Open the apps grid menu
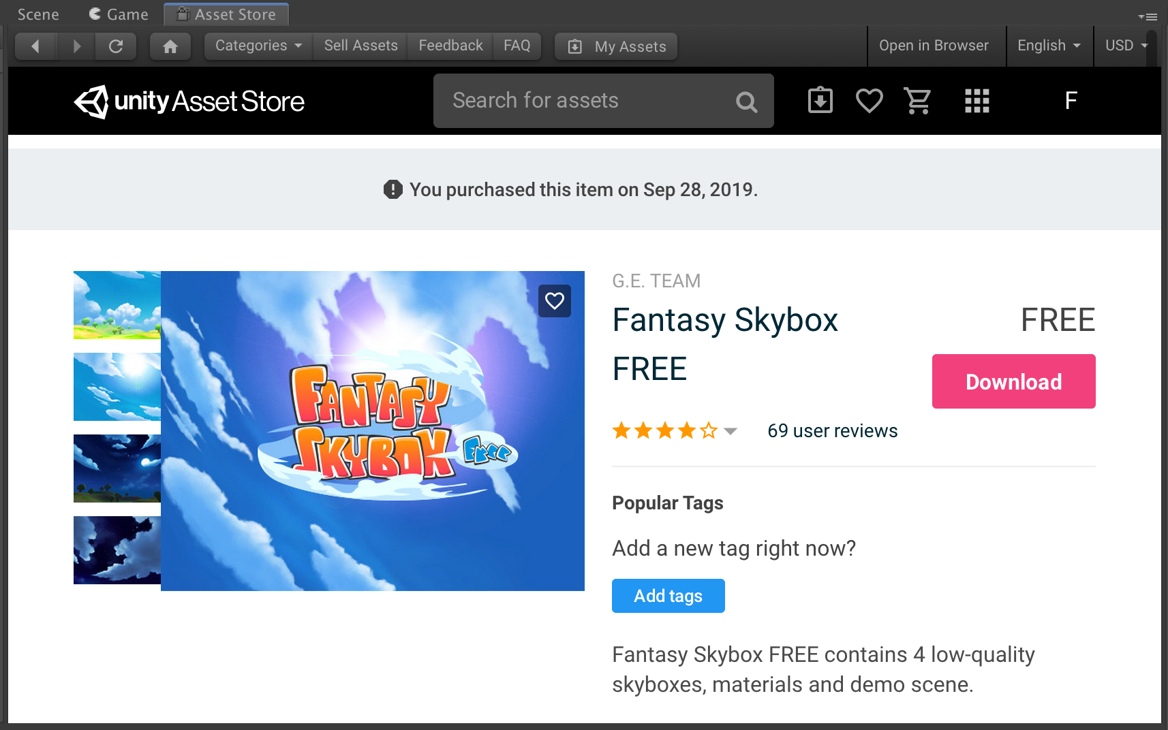The width and height of the screenshot is (1168, 730). pos(977,101)
